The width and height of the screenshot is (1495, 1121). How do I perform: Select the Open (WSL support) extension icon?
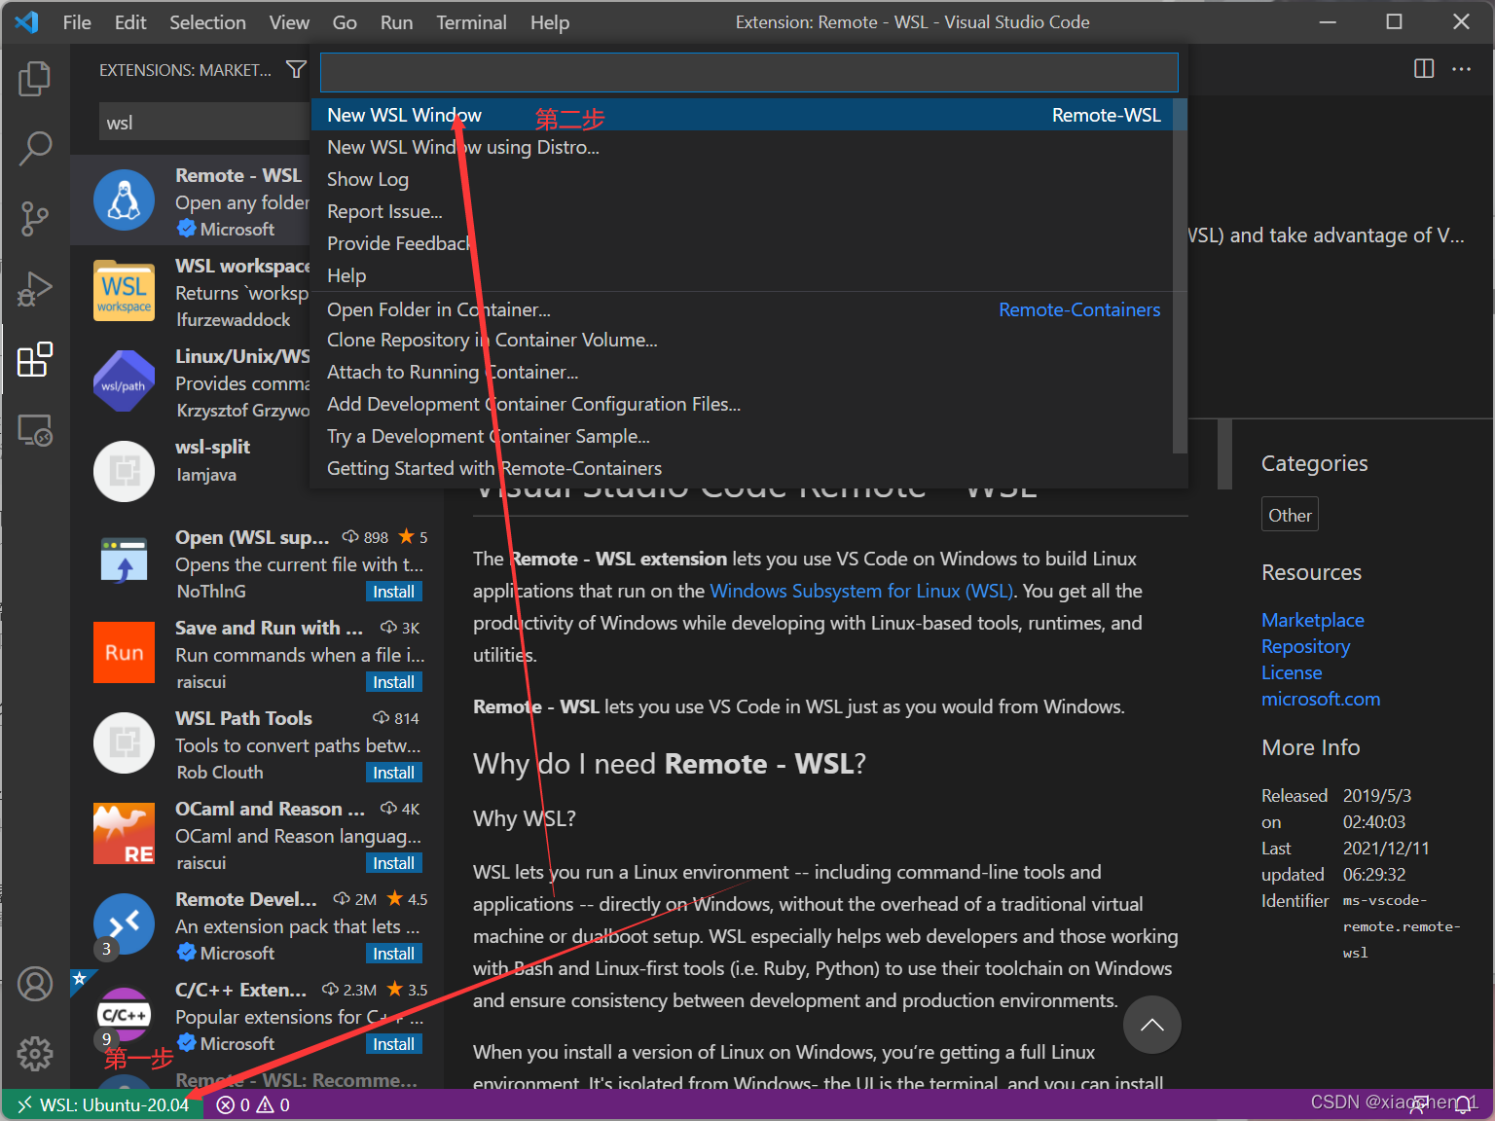tap(124, 561)
